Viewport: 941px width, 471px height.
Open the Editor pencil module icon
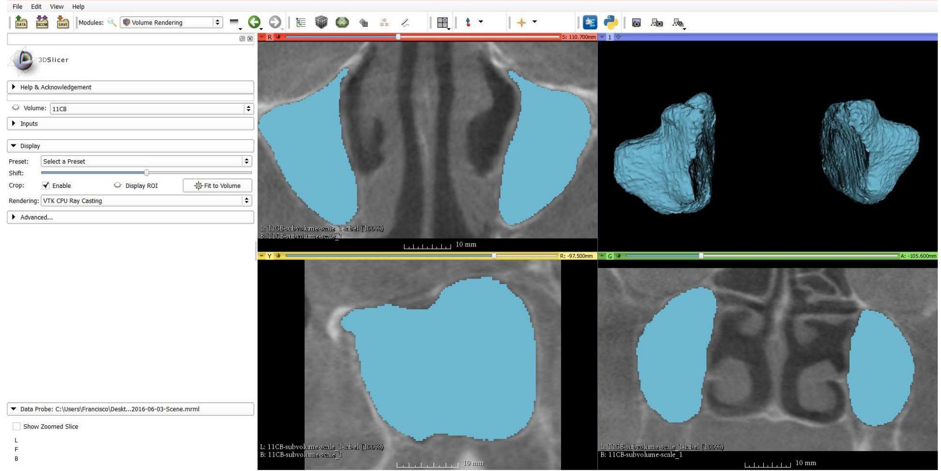(405, 22)
